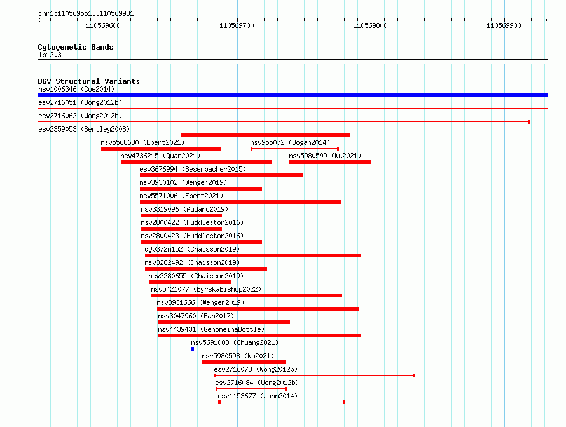Open nsv955072 (Dogan2014) variant label
Image resolution: width=566 pixels, height=427 pixels.
(x=290, y=142)
